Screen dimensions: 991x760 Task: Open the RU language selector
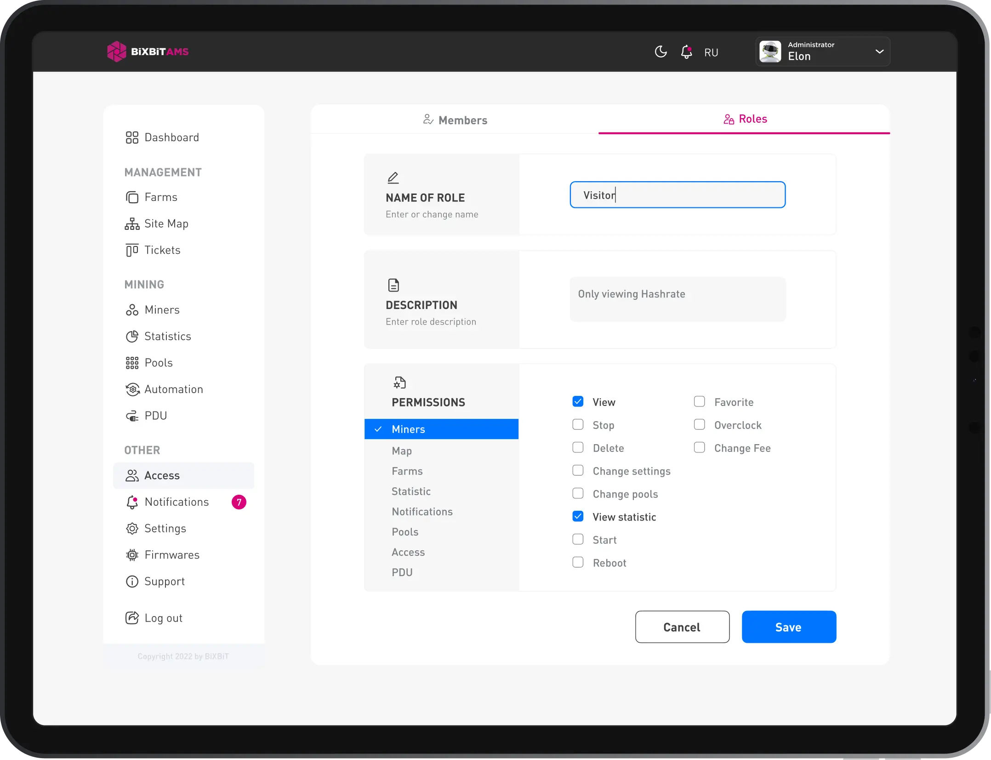click(711, 52)
